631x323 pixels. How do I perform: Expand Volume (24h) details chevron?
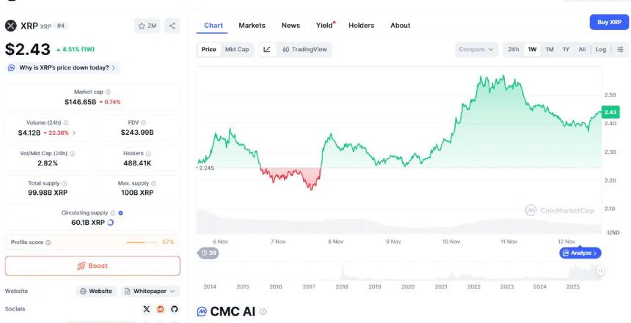(74, 133)
